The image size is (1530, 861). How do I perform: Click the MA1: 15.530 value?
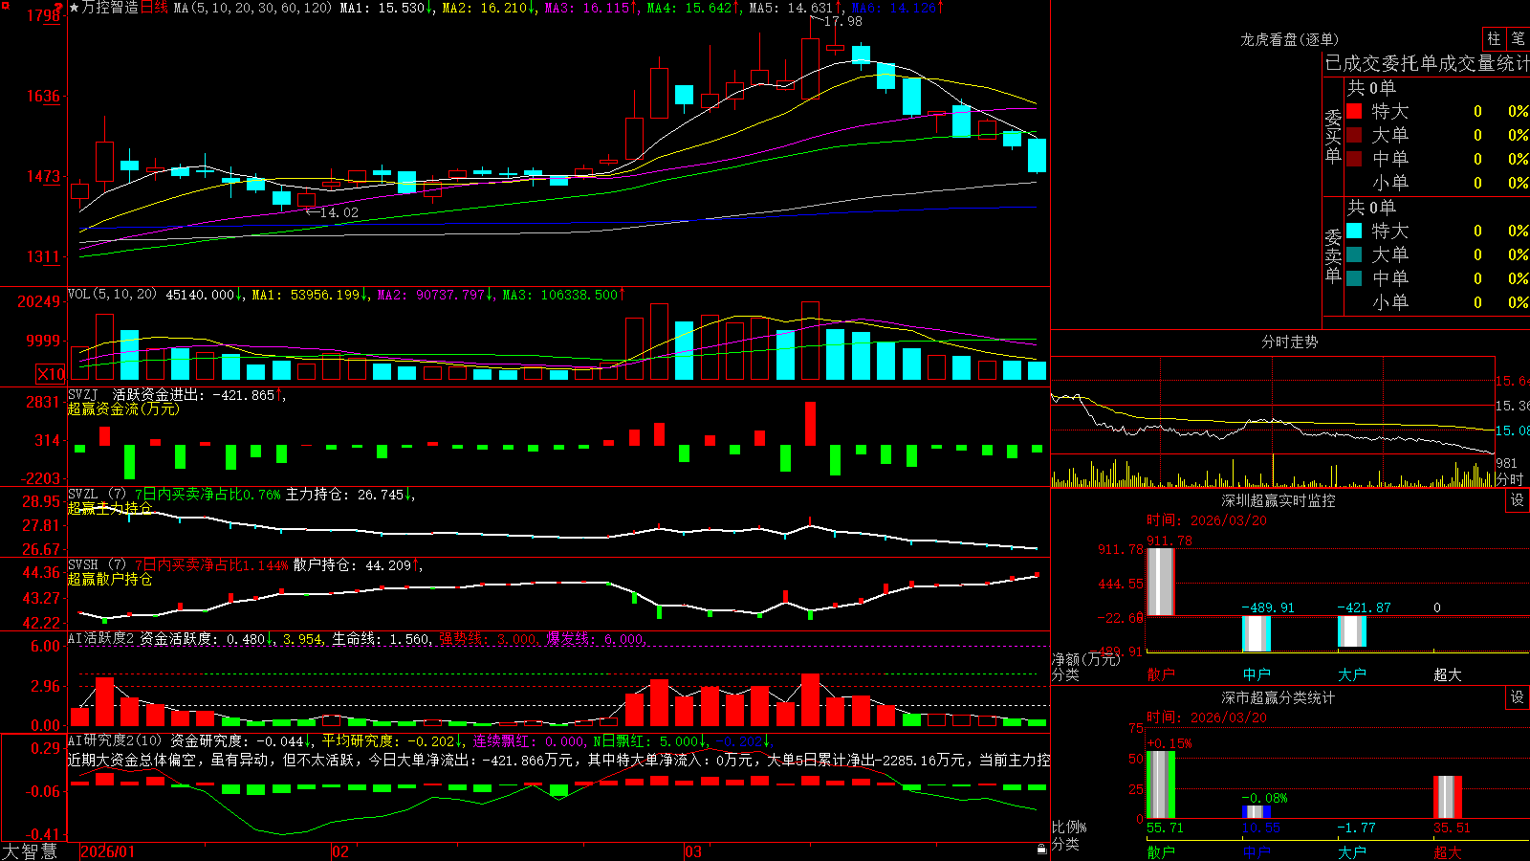click(x=386, y=8)
